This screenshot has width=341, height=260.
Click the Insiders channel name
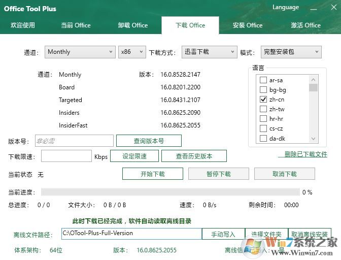(69, 113)
